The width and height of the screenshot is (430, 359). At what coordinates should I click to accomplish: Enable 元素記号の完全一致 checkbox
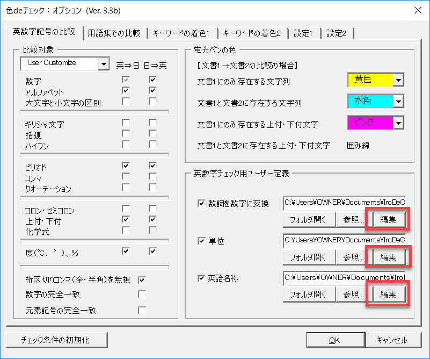[x=142, y=310]
